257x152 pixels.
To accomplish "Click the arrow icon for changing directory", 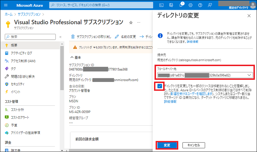I will 141,36.
